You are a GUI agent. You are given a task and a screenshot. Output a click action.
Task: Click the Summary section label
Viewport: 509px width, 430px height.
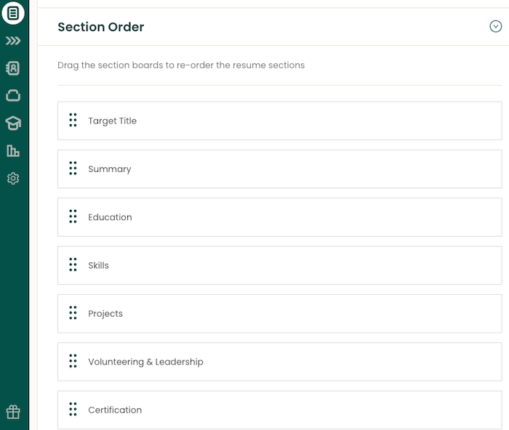point(110,169)
